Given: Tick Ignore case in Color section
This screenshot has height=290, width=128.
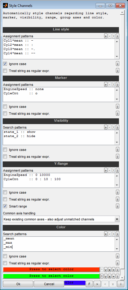Looking at the screenshot, I should (5, 256).
